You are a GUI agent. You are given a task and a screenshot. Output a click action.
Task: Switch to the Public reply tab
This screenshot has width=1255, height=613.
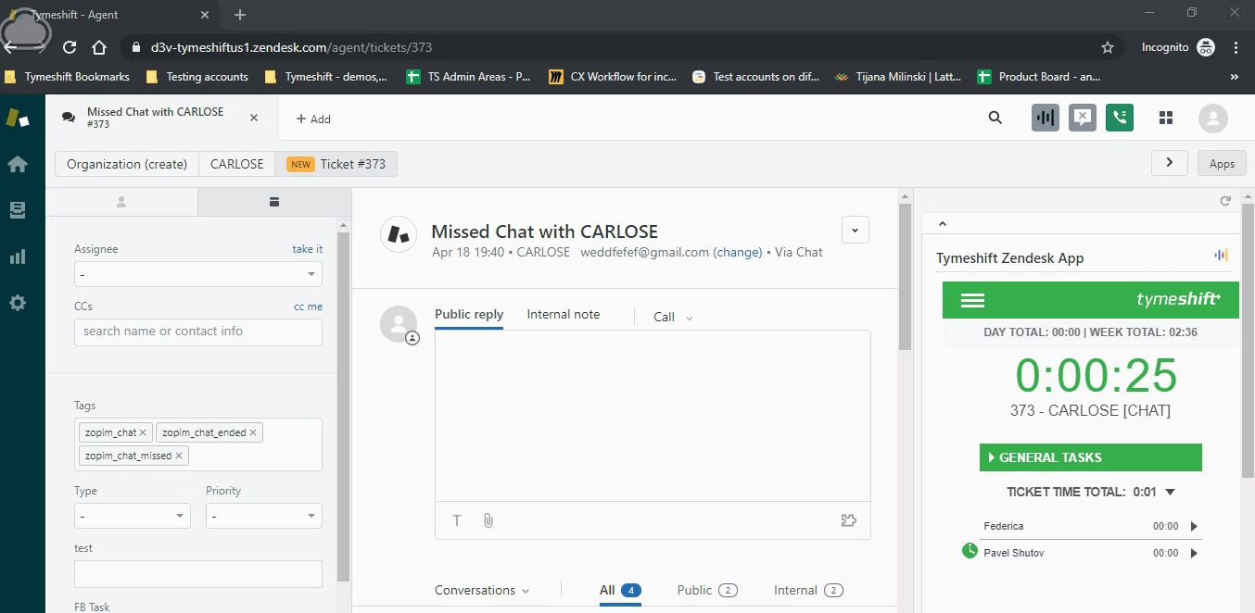469,315
